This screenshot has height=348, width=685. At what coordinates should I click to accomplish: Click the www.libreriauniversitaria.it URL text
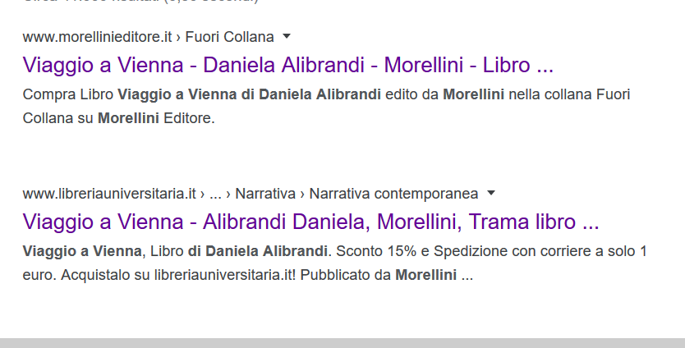click(x=109, y=194)
